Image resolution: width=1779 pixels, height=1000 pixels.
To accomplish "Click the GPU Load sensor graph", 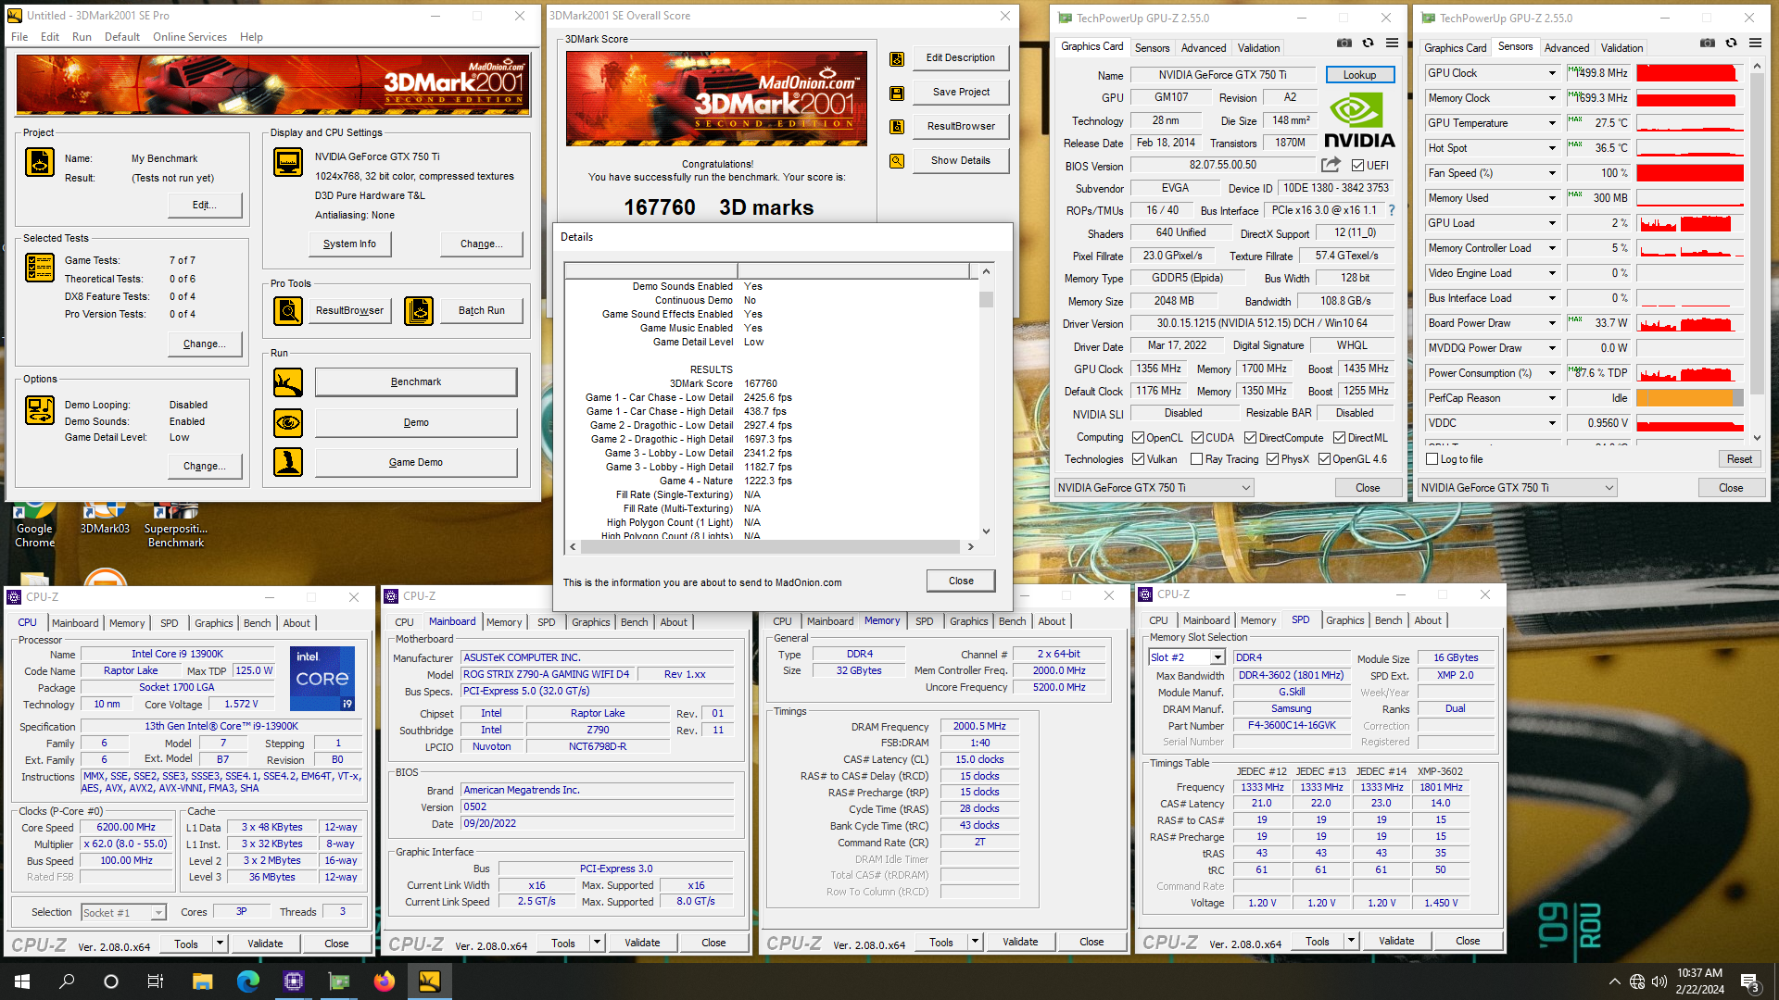I will 1690,223.
